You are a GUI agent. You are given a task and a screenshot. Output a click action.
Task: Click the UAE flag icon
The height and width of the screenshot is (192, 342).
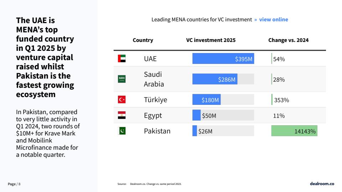tap(122, 59)
